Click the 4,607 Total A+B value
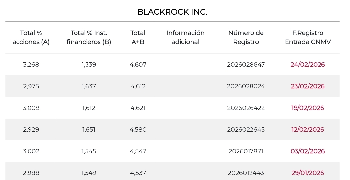Viewport: 350px width, 180px height. tap(138, 65)
